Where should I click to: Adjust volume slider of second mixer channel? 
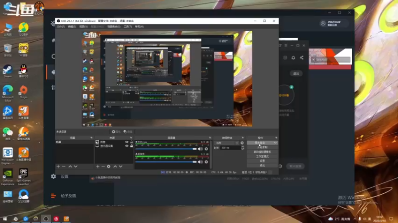(166, 162)
